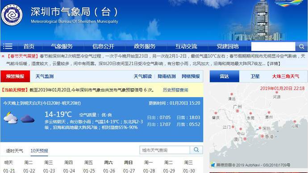308x173 pixels.
Task: Select the 周二 01-29 forecast column
Action: click(169, 166)
